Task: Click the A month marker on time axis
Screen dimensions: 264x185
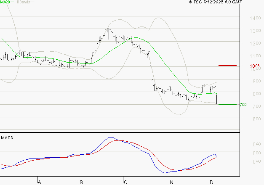Action: pos(39,182)
